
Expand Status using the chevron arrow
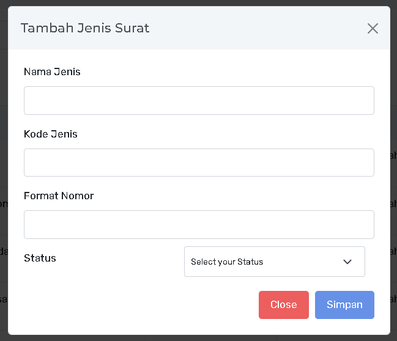[x=347, y=262]
